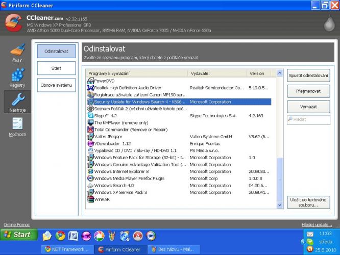Select the PowerDVD program icon
This screenshot has height=255, width=340.
click(90, 81)
